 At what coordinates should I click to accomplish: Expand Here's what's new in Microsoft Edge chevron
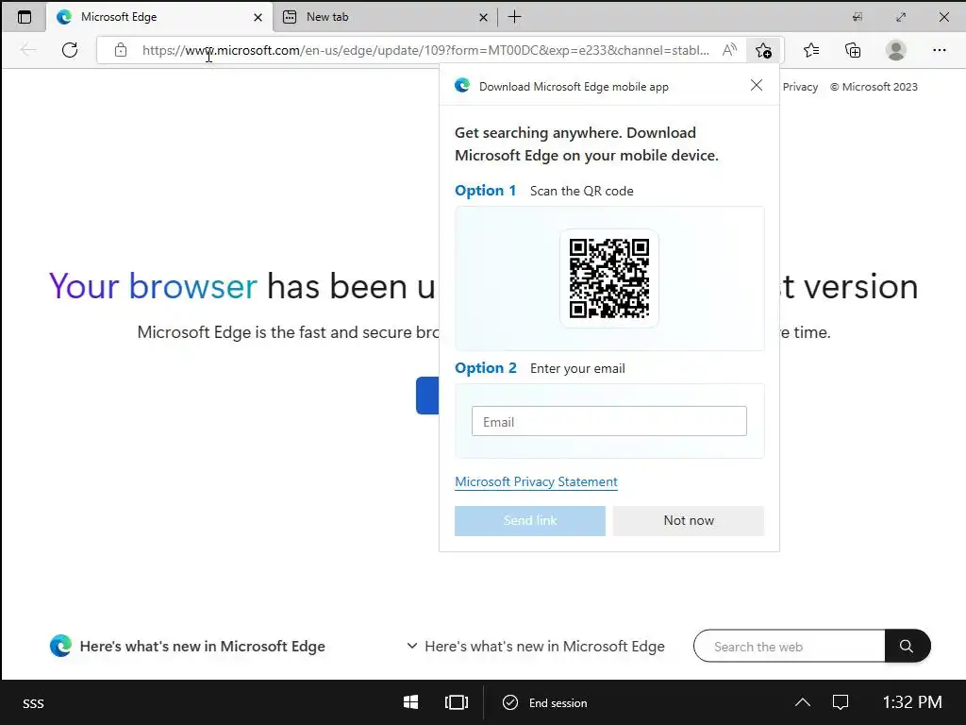coord(411,646)
